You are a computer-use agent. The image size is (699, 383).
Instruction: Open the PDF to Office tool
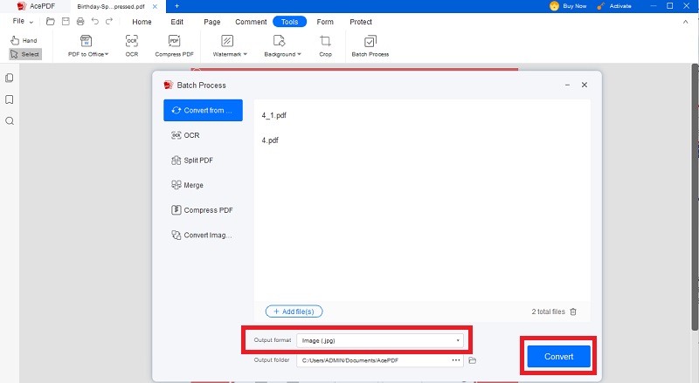coord(88,46)
